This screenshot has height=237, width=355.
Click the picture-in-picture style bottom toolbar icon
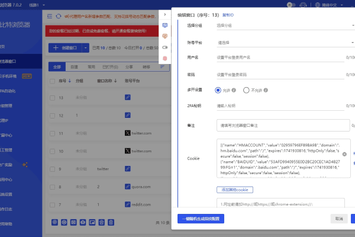click(x=92, y=222)
